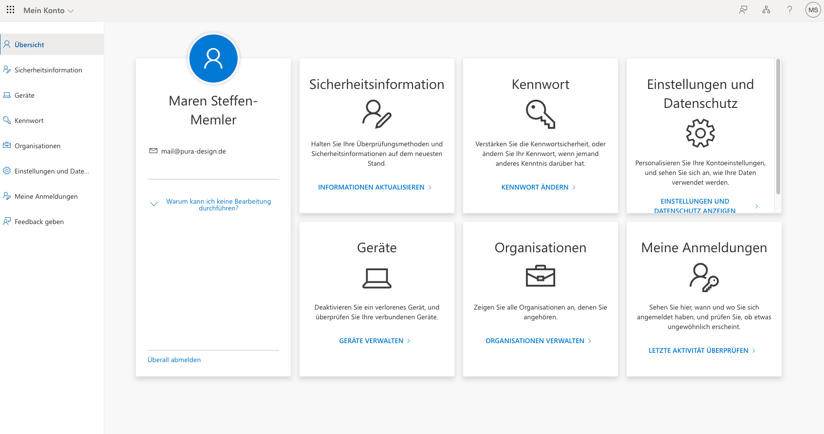Click INFORMATIONEN AKTUALISIEREN link
Viewport: 824px width, 434px height.
click(371, 187)
